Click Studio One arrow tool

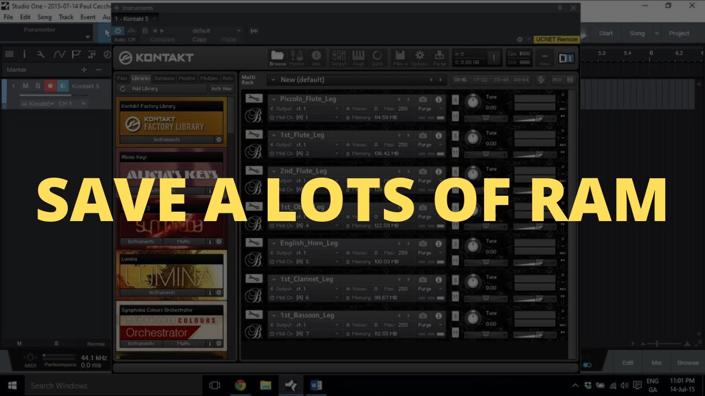pos(107,33)
